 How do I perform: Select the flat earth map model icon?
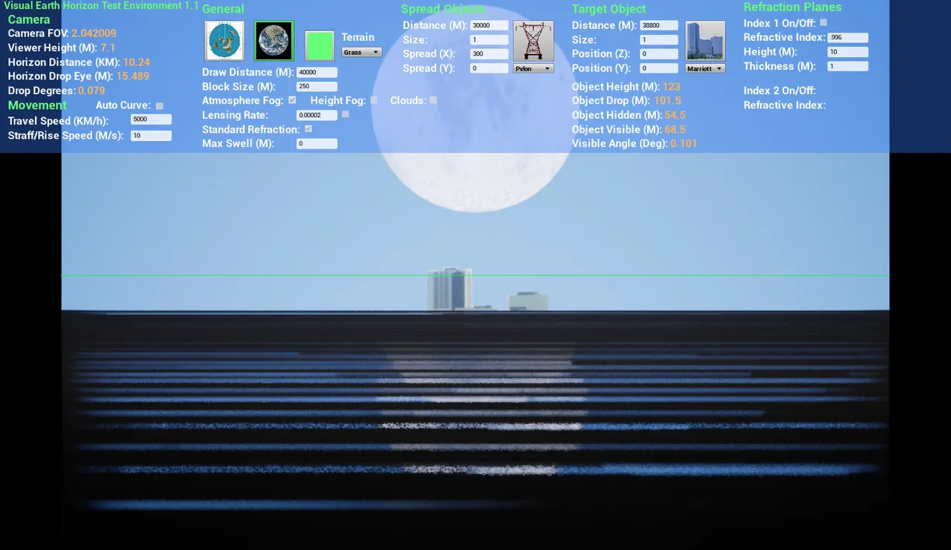(224, 41)
